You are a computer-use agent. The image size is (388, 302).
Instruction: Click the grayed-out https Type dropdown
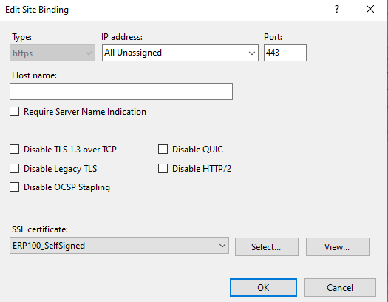tap(52, 53)
